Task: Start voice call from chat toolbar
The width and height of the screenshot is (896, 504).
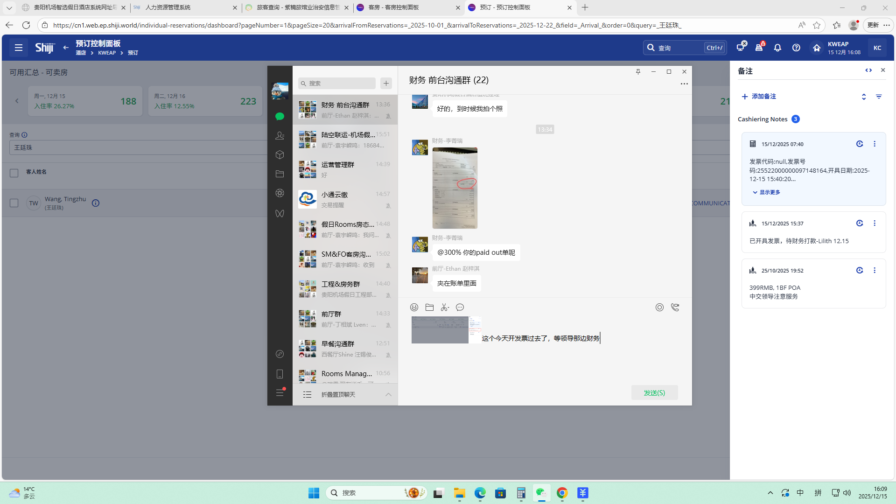Action: pyautogui.click(x=675, y=307)
